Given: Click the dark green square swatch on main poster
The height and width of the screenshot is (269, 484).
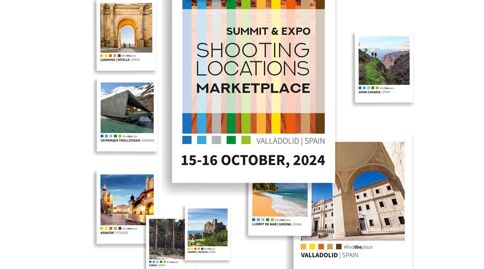Looking at the screenshot, I should point(231,140).
